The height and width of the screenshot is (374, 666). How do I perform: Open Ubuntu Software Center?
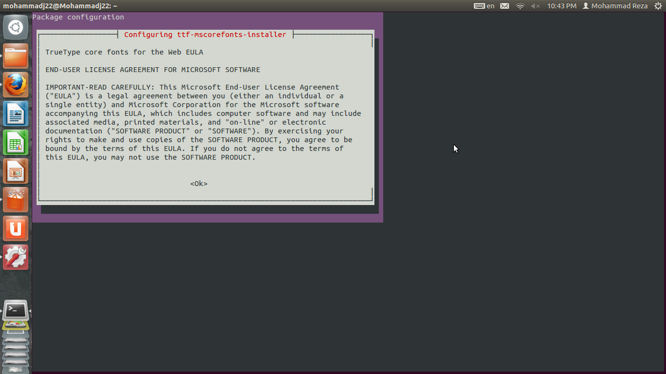pyautogui.click(x=16, y=200)
